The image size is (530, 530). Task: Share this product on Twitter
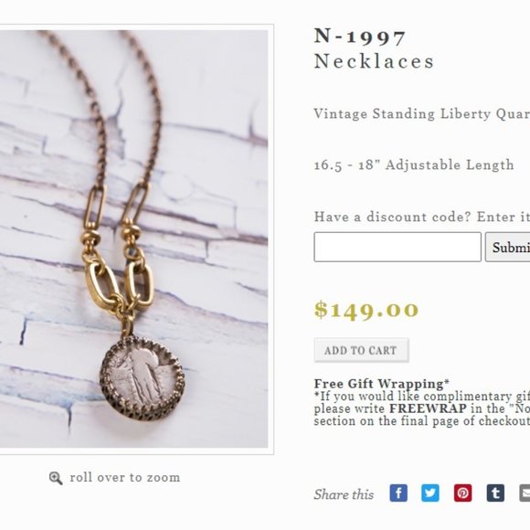pyautogui.click(x=430, y=493)
